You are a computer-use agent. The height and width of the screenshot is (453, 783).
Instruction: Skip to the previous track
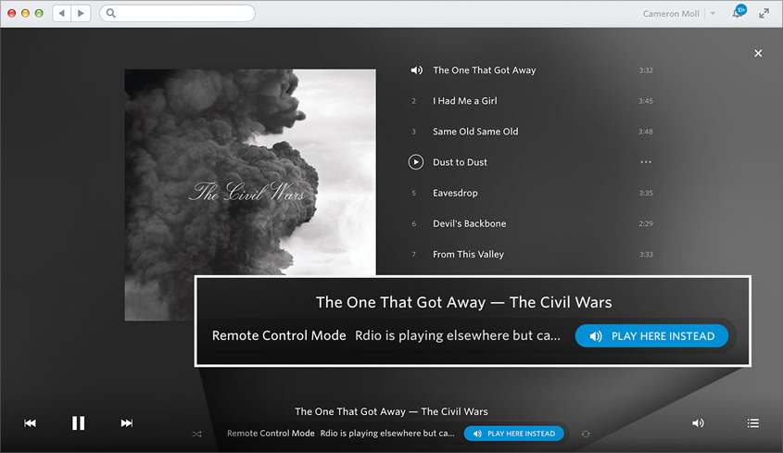(30, 423)
